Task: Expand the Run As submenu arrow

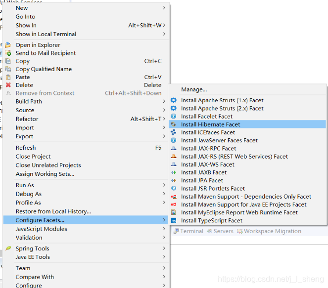Action: (x=164, y=185)
